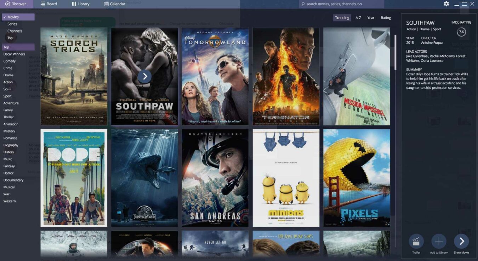478x261 pixels.
Task: Click the Library books icon
Action: point(74,4)
